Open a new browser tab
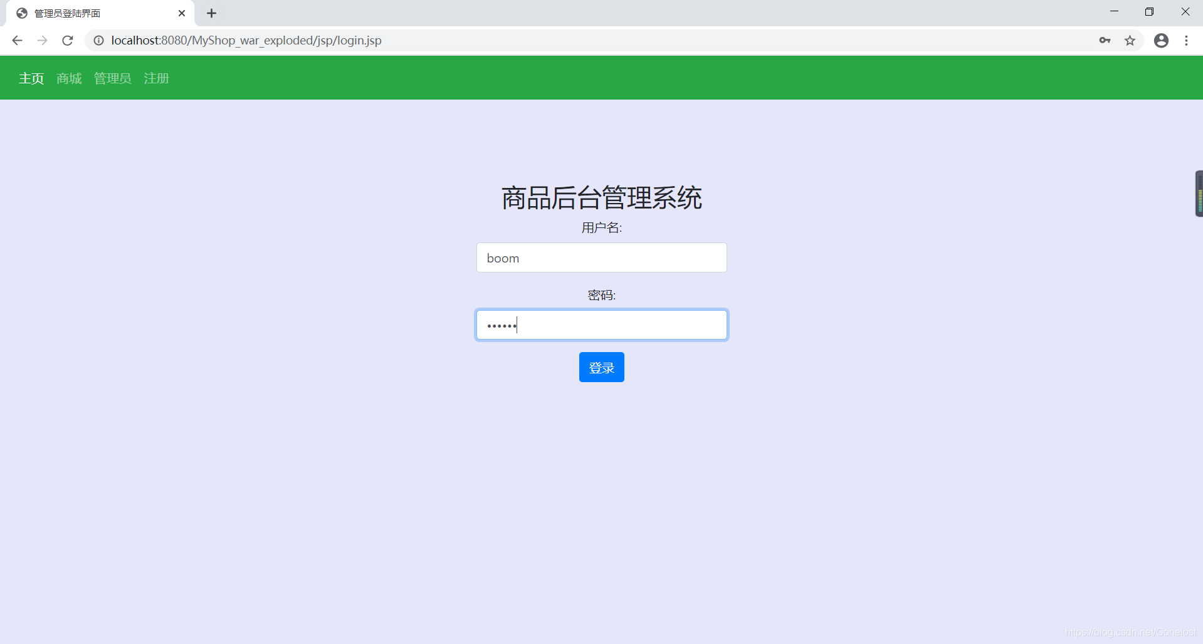Image resolution: width=1203 pixels, height=644 pixels. click(212, 13)
